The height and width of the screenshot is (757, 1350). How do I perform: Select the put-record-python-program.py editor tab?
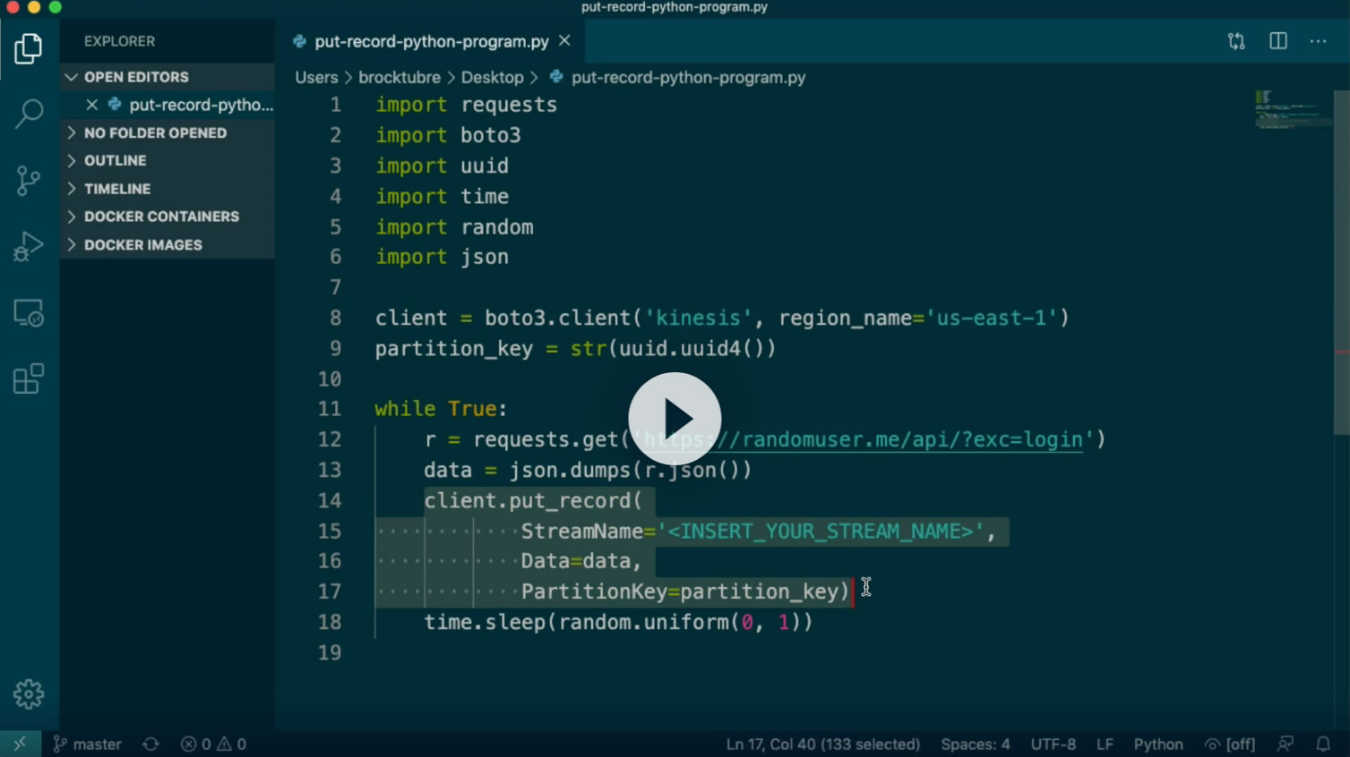click(432, 41)
